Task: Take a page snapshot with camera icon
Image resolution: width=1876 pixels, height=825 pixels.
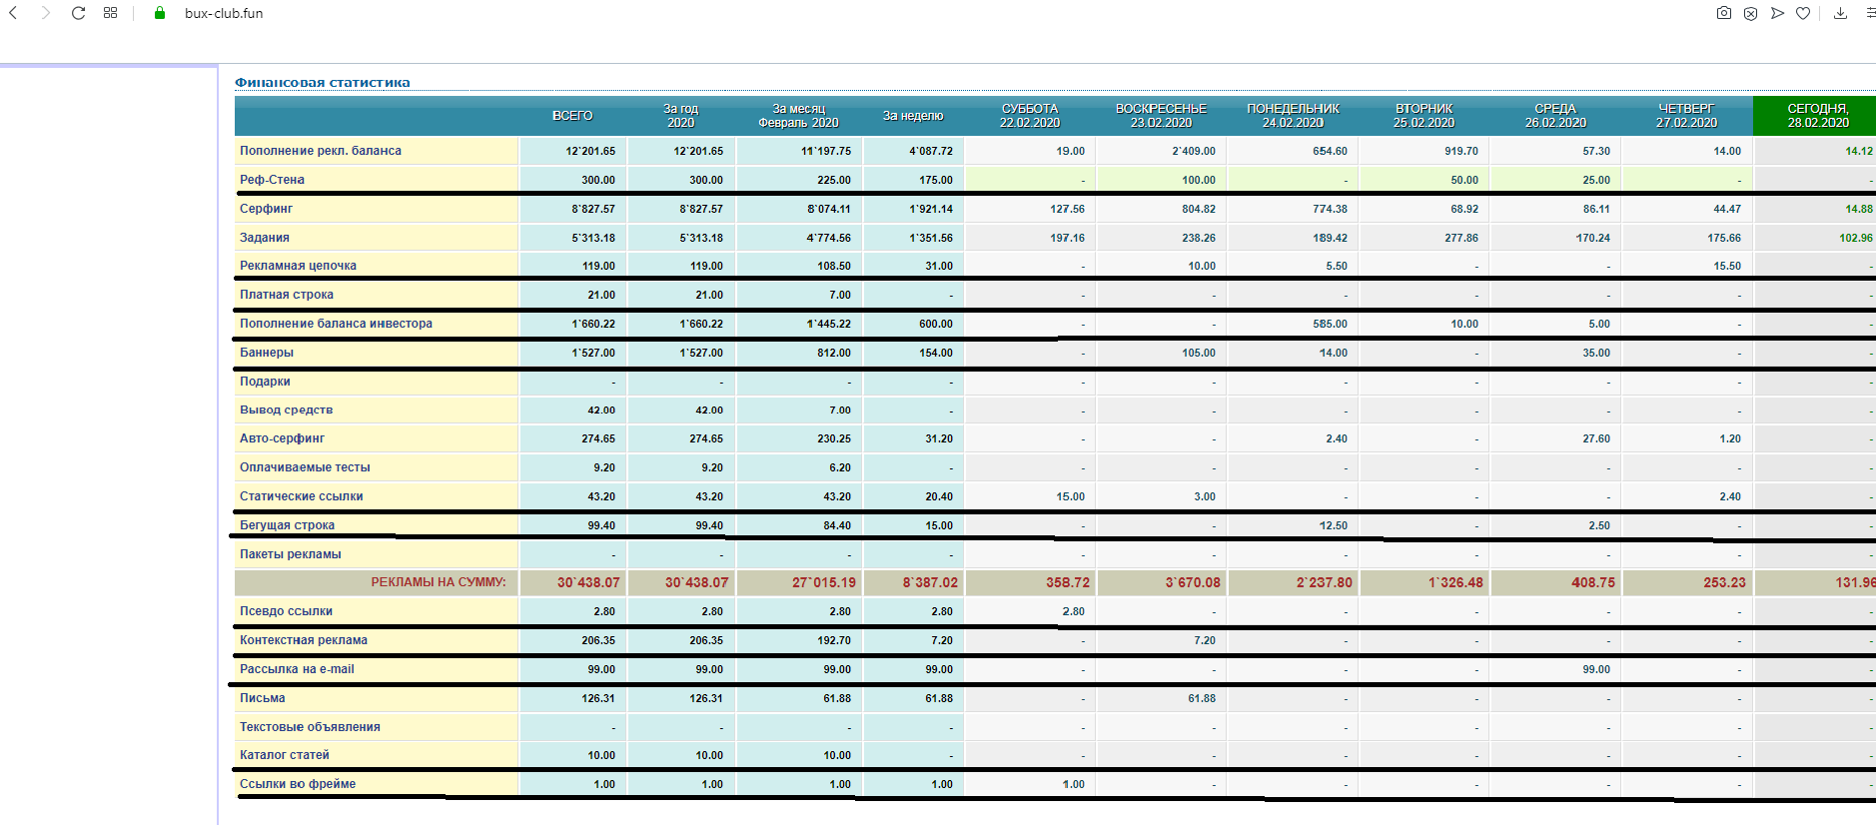Action: (x=1723, y=13)
